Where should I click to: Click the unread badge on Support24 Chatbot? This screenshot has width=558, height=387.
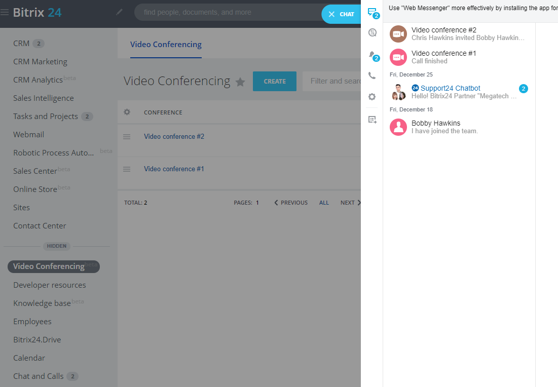click(x=523, y=89)
